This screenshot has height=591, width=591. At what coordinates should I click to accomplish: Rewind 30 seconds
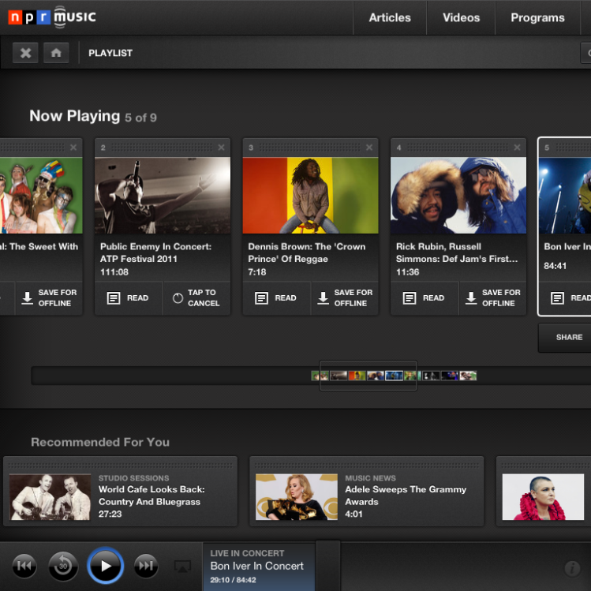coord(63,566)
